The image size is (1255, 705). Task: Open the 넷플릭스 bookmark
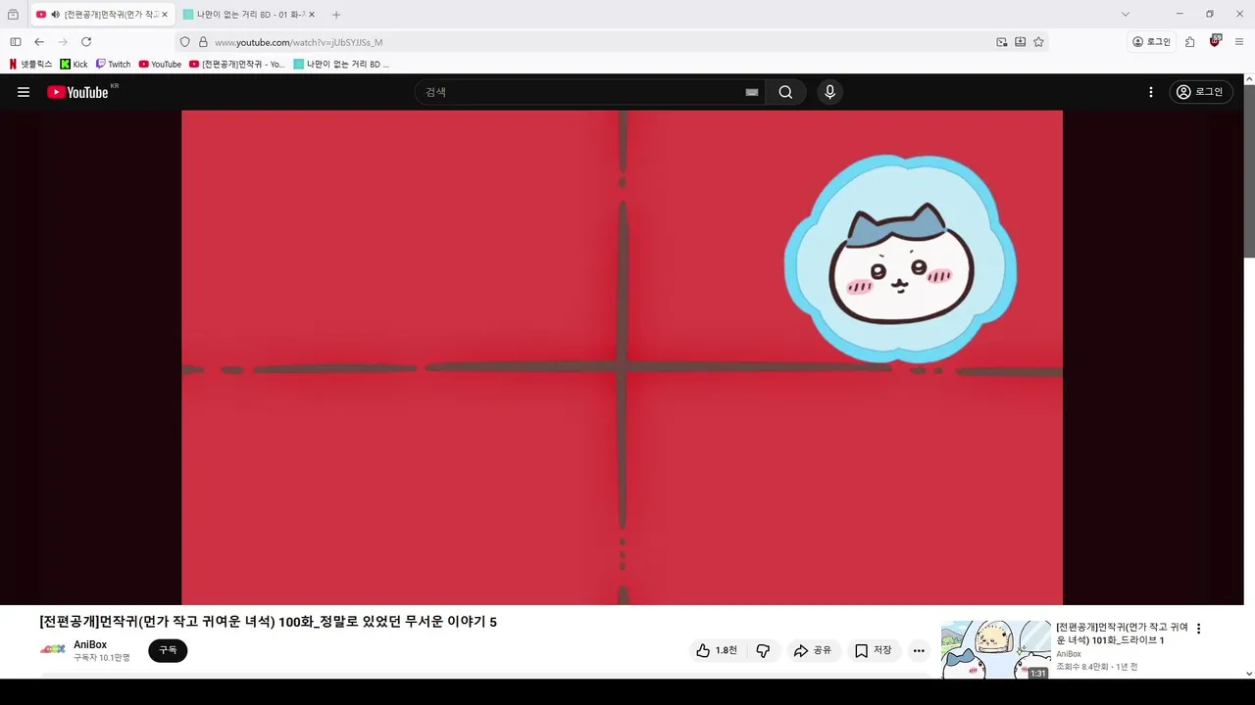pyautogui.click(x=30, y=64)
